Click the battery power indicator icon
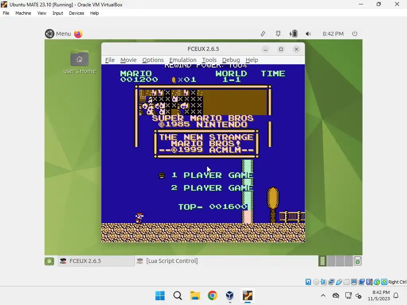Image resolution: width=407 pixels, height=305 pixels. point(293,34)
